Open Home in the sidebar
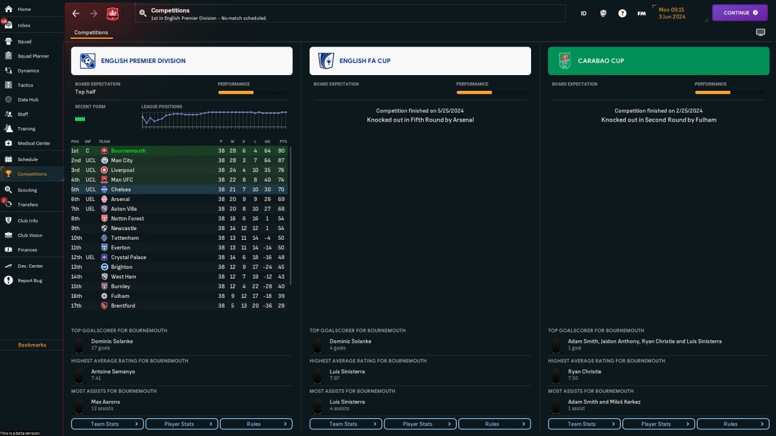Image resolution: width=776 pixels, height=436 pixels. (24, 10)
